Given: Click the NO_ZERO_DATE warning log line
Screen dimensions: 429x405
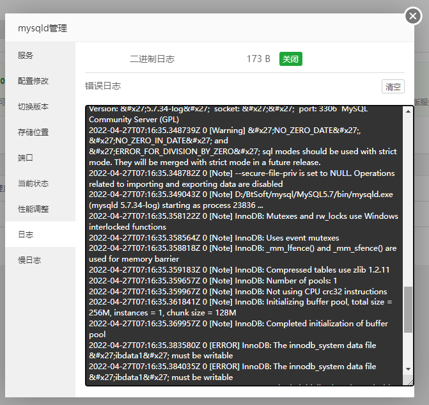Looking at the screenshot, I should tap(243, 147).
